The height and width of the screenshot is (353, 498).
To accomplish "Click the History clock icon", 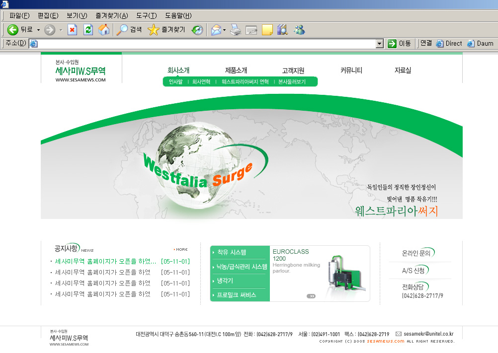I will tap(197, 30).
